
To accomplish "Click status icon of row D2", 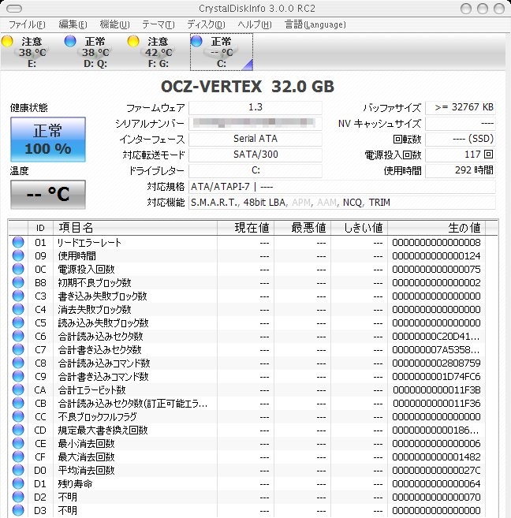I will 18,497.
